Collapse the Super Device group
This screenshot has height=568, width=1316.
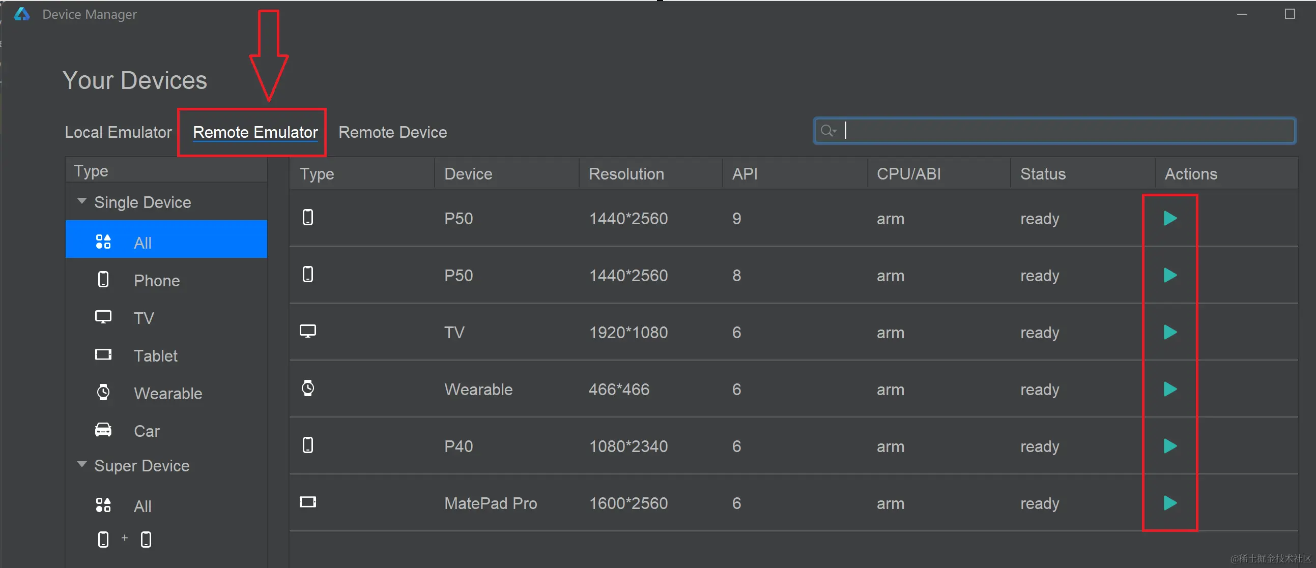82,464
